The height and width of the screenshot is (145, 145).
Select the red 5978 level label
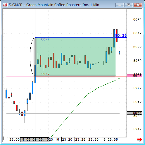45,74
